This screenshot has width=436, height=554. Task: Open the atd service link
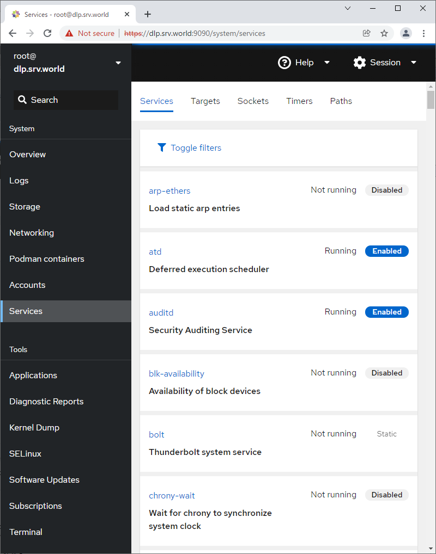(x=155, y=252)
